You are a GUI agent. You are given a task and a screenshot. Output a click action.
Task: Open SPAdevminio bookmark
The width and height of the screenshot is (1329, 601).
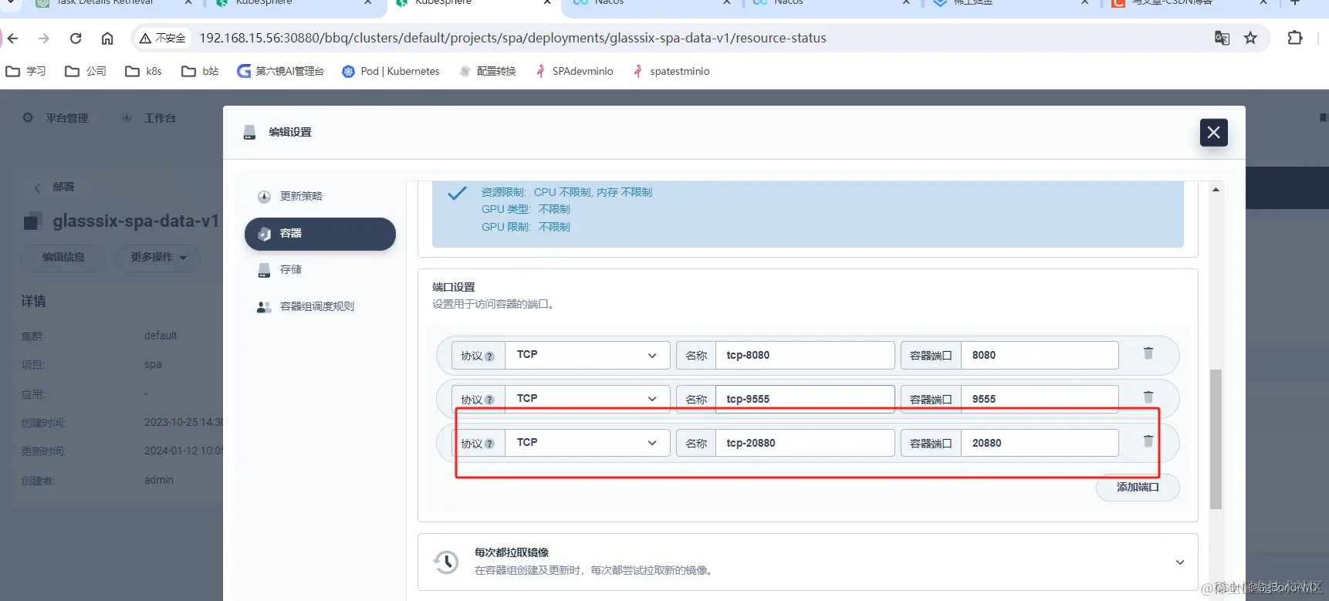coord(574,71)
